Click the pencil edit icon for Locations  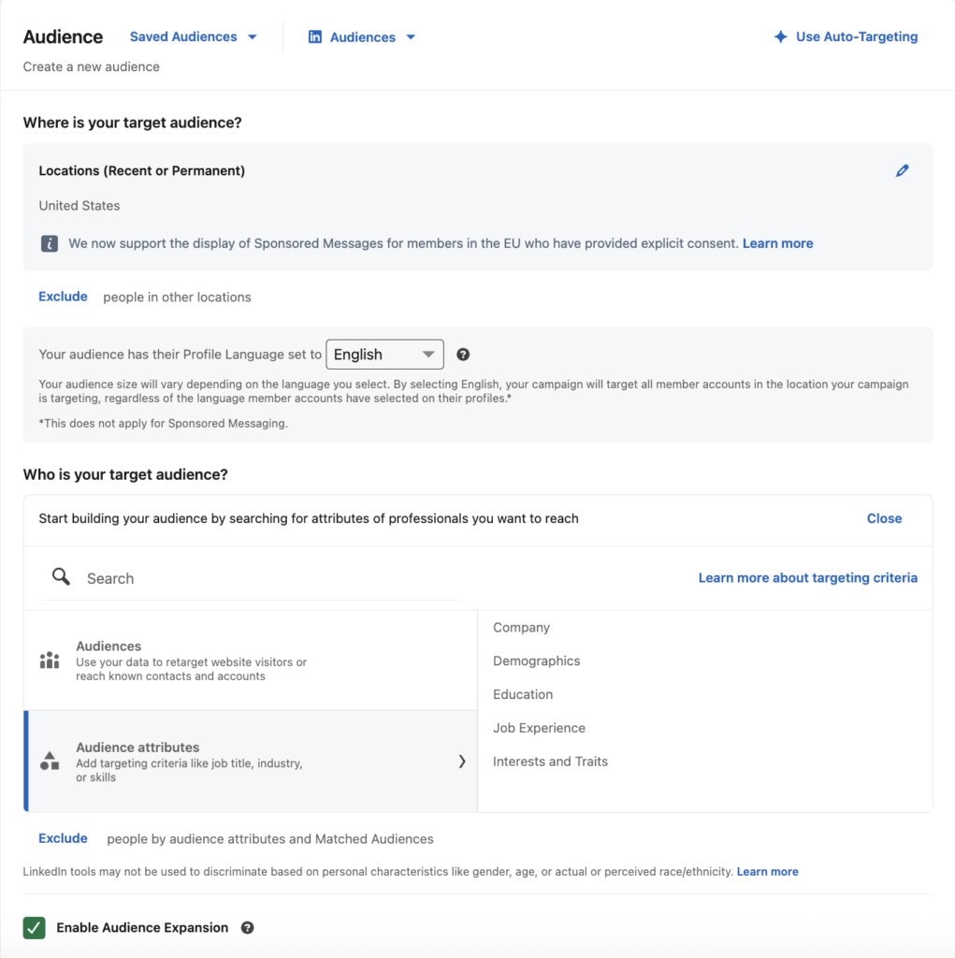[902, 171]
